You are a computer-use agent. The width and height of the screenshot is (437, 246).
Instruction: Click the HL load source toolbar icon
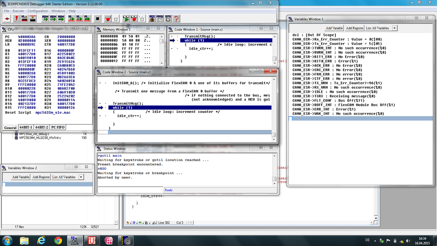tap(24, 19)
